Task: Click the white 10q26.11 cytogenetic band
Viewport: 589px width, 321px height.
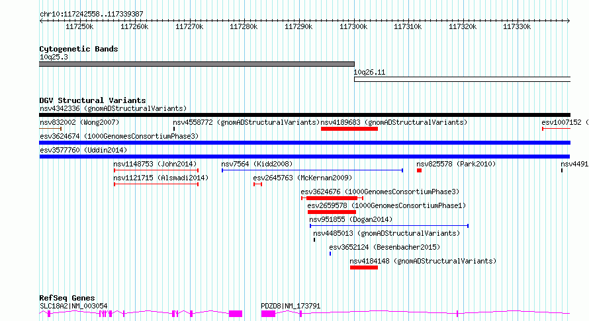Action: pos(463,79)
